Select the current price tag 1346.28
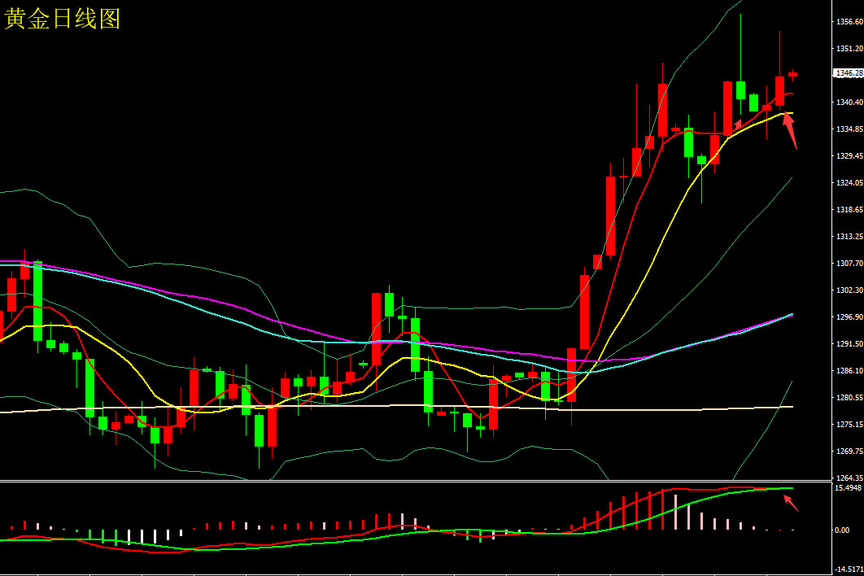 tap(849, 73)
